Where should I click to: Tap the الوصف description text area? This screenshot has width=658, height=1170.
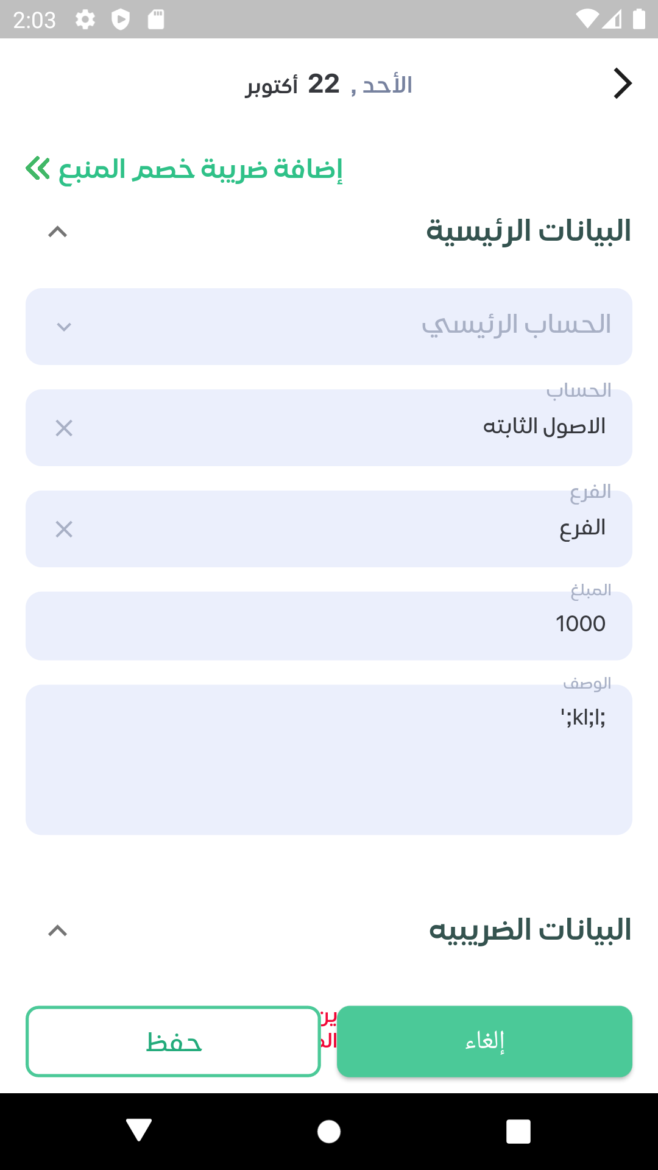(329, 759)
